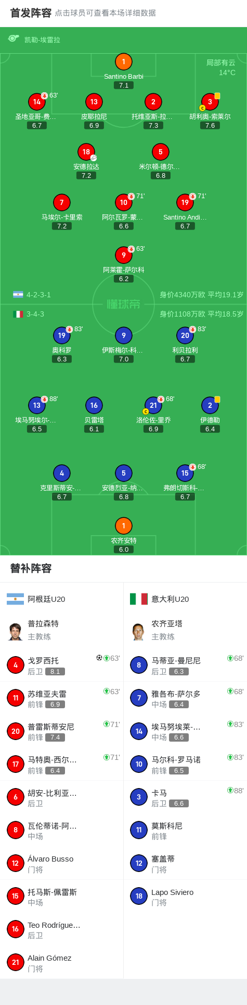Open Italy goalkeeper 农齐安特 orange number 1
Screen dimensions: 247x1005
point(124,526)
